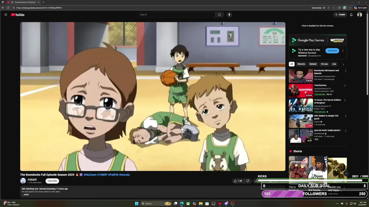Click the browser address bar URL

[x=39, y=8]
